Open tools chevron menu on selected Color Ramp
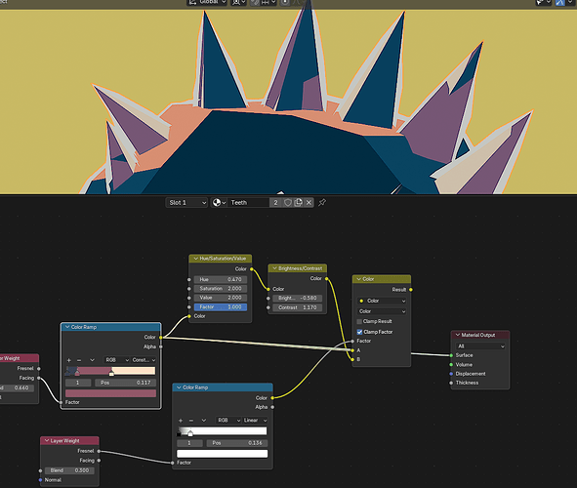This screenshot has width=577, height=488. coord(92,360)
